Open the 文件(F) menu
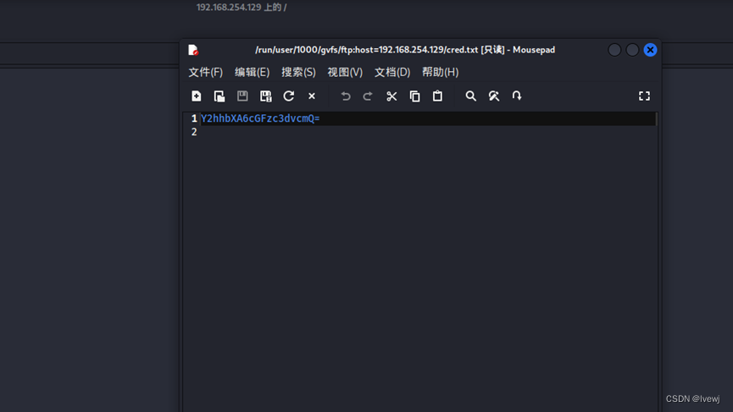733x412 pixels. tap(206, 72)
